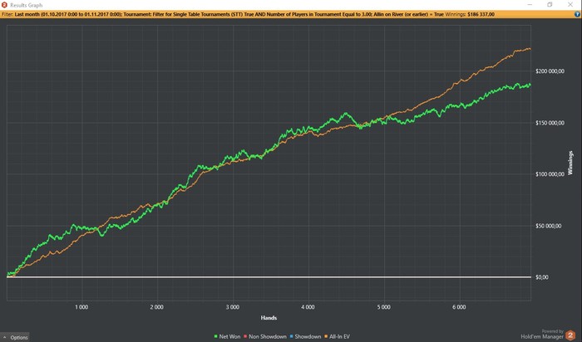Click the $100 000,00 axis label
582x342 pixels.
click(x=550, y=174)
